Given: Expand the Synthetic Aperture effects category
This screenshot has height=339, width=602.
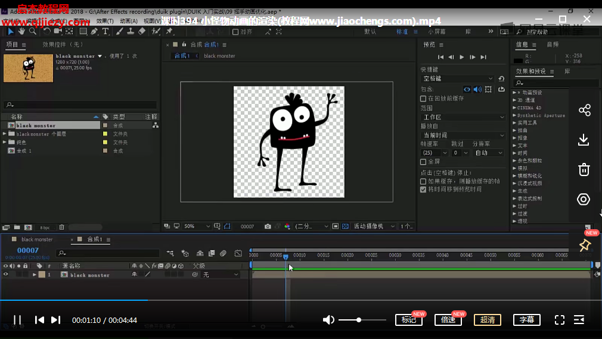Looking at the screenshot, I should pos(514,115).
